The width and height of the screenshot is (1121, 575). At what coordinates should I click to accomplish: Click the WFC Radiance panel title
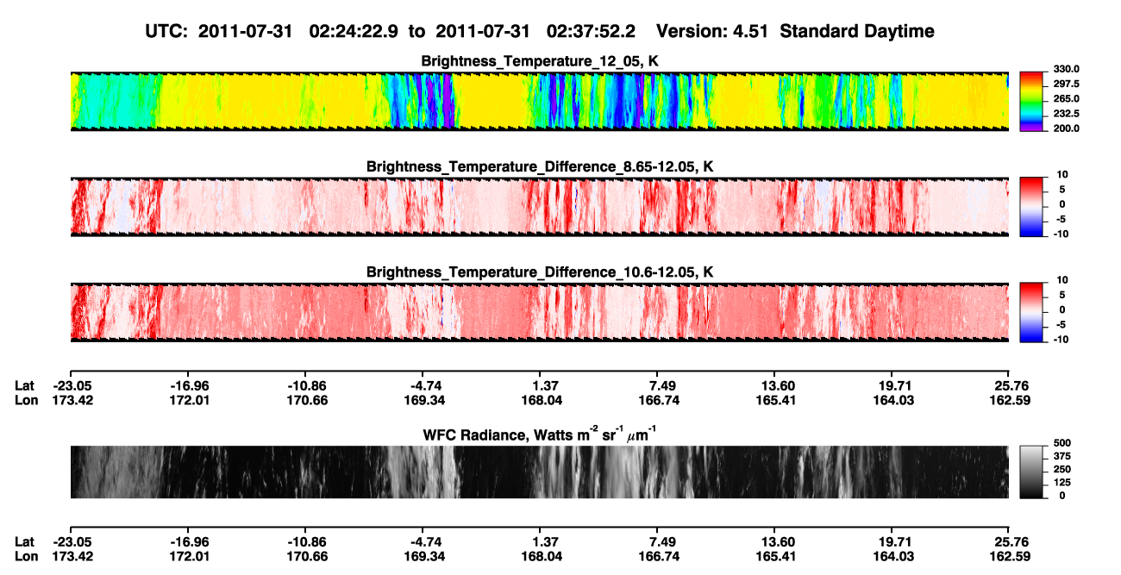[540, 434]
